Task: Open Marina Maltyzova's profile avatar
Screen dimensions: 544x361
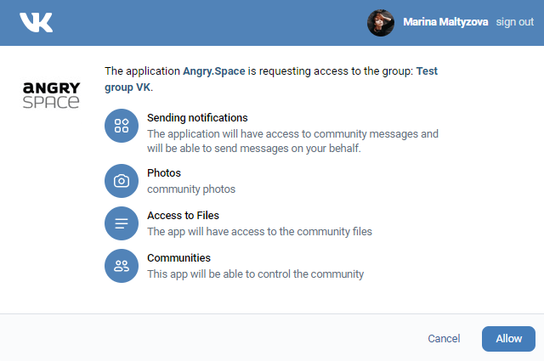Action: pyautogui.click(x=381, y=23)
